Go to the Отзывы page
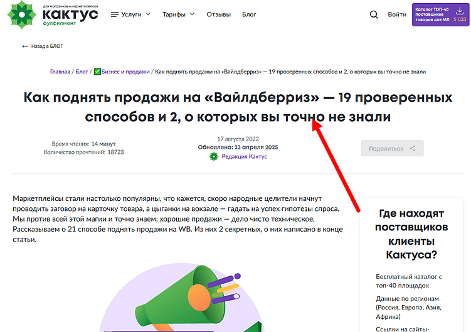Viewport: 471px width, 332px height. point(219,14)
